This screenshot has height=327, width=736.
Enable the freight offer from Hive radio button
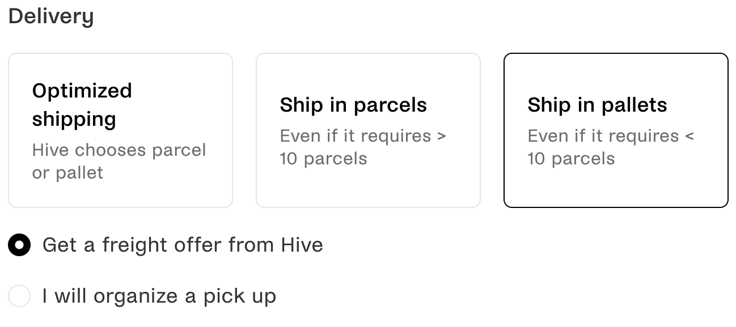[19, 245]
